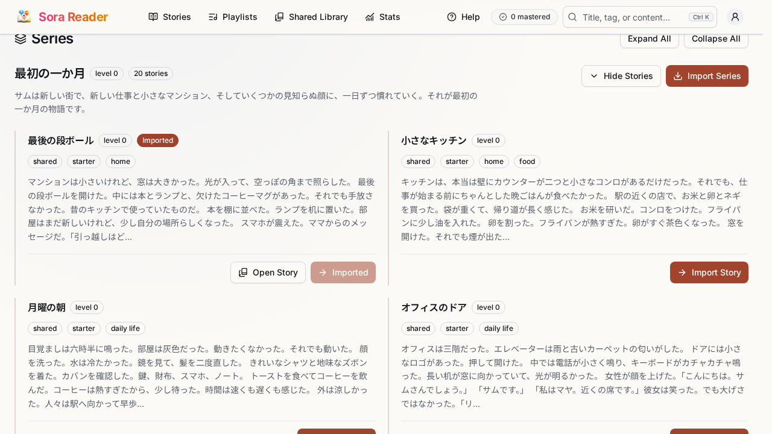This screenshot has width=772, height=434.
Task: Click the Stories book icon
Action: point(153,17)
